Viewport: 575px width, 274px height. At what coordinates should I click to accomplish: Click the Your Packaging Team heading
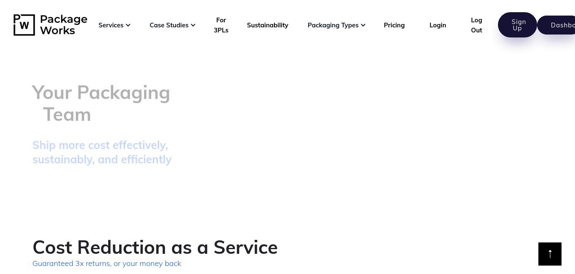pos(101,103)
